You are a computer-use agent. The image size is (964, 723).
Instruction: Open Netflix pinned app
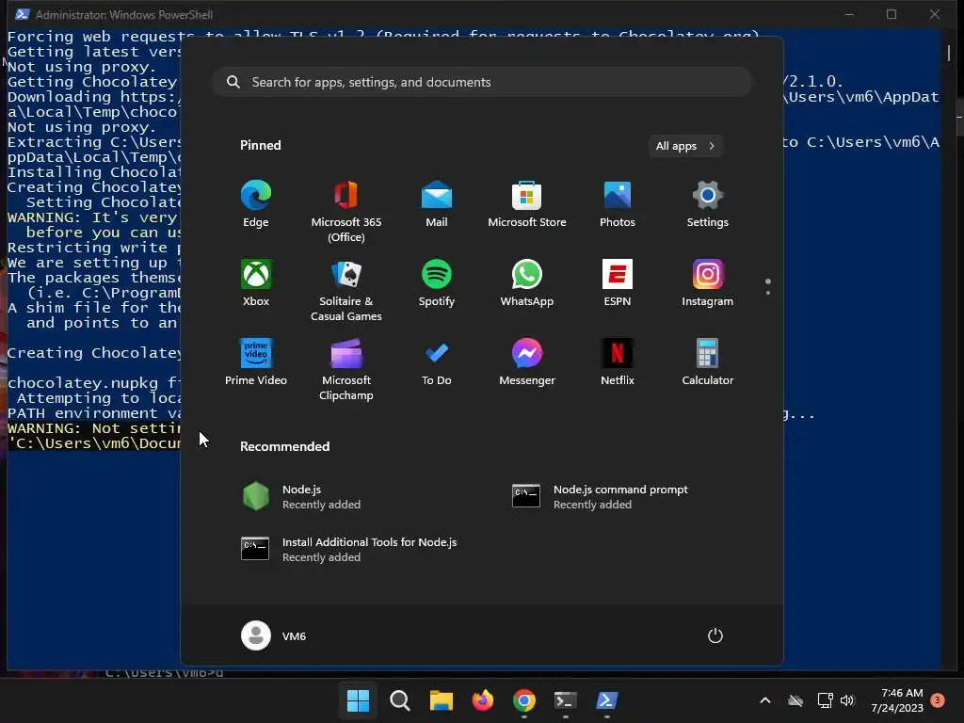pos(618,362)
